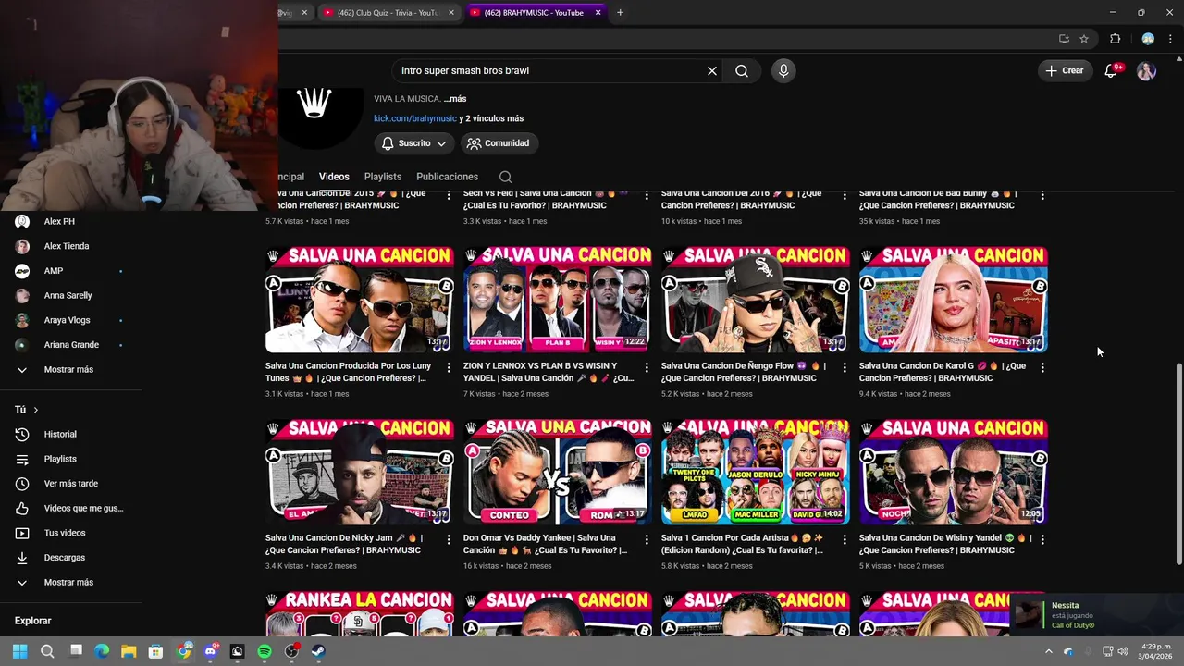The height and width of the screenshot is (666, 1184).
Task: Open the Windows Start menu
Action: point(20,651)
